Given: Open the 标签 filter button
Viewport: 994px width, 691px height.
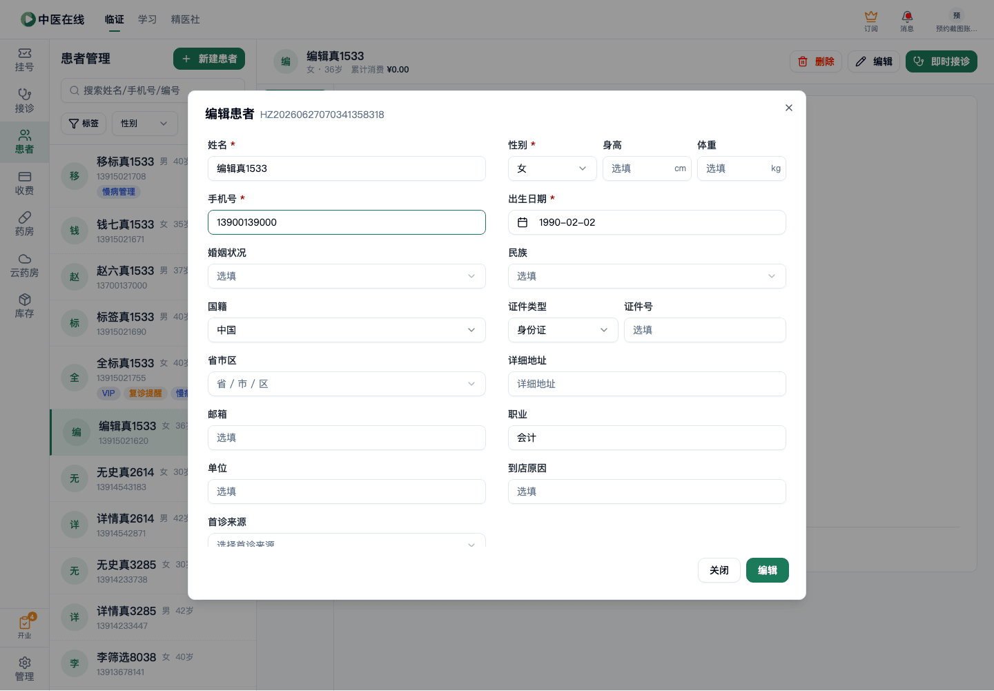Looking at the screenshot, I should [x=84, y=124].
